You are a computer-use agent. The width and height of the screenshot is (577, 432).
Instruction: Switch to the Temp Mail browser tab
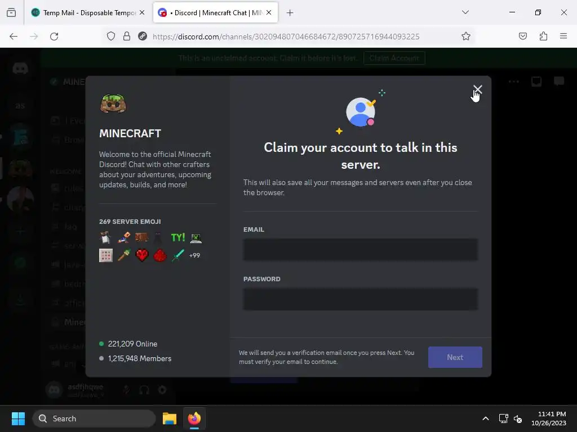tap(88, 12)
